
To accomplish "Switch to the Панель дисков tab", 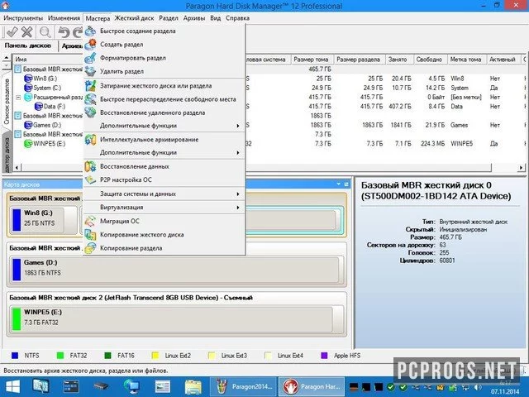I will coord(28,45).
